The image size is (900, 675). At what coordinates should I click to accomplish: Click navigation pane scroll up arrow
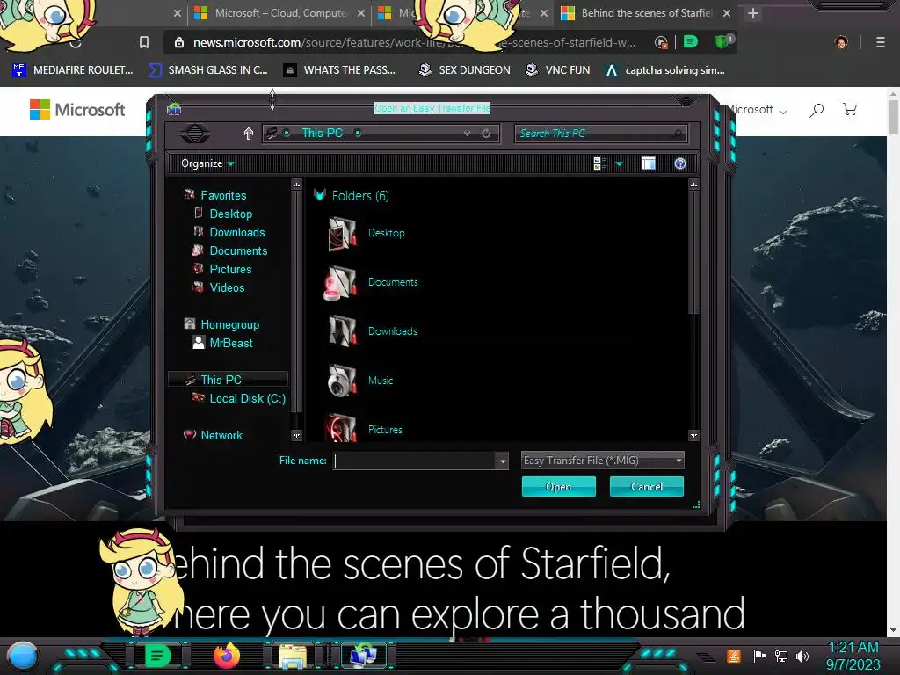296,185
